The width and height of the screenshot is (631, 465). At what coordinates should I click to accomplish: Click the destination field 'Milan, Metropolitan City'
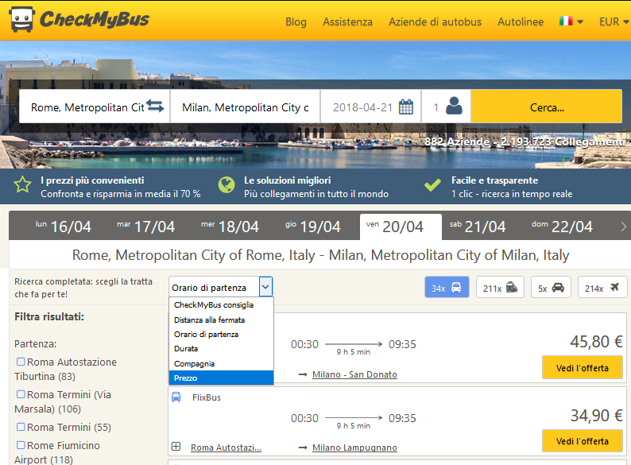pos(245,107)
